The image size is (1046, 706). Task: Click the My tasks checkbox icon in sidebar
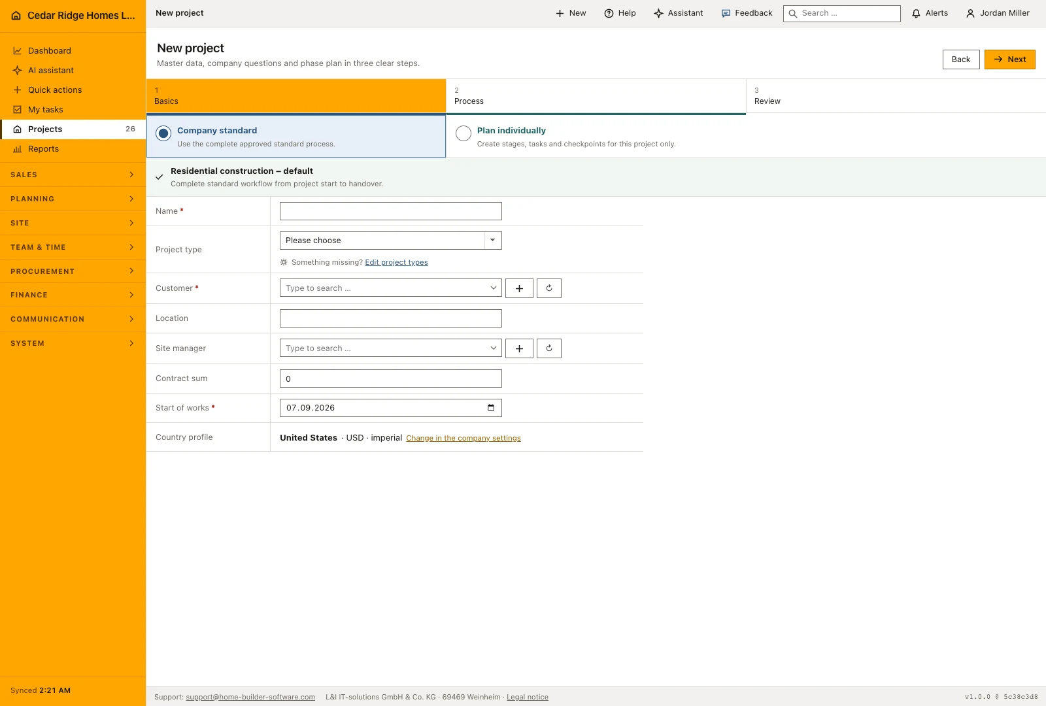[x=18, y=110]
